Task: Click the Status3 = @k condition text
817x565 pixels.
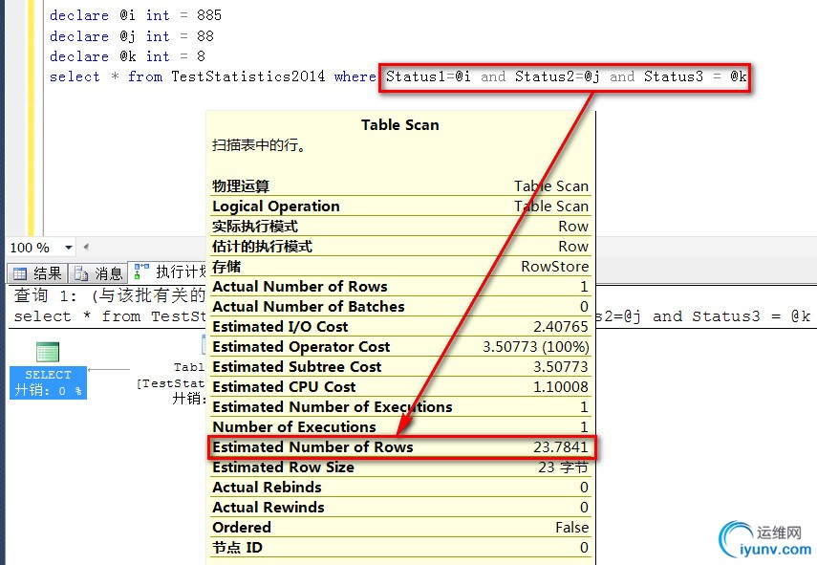Action: (695, 76)
